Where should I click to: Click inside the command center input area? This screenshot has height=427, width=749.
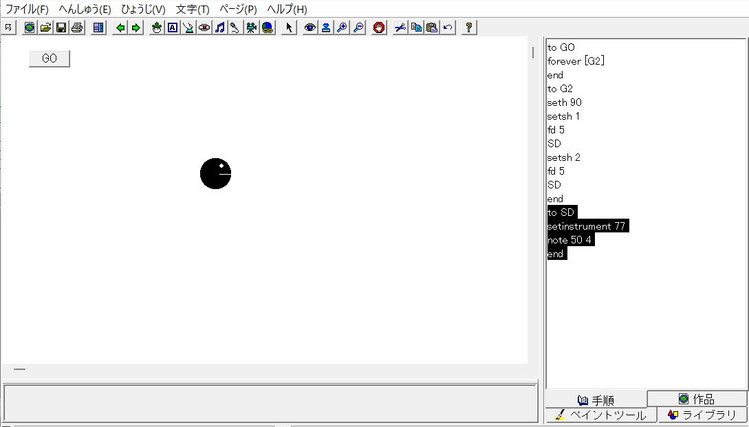coord(270,403)
